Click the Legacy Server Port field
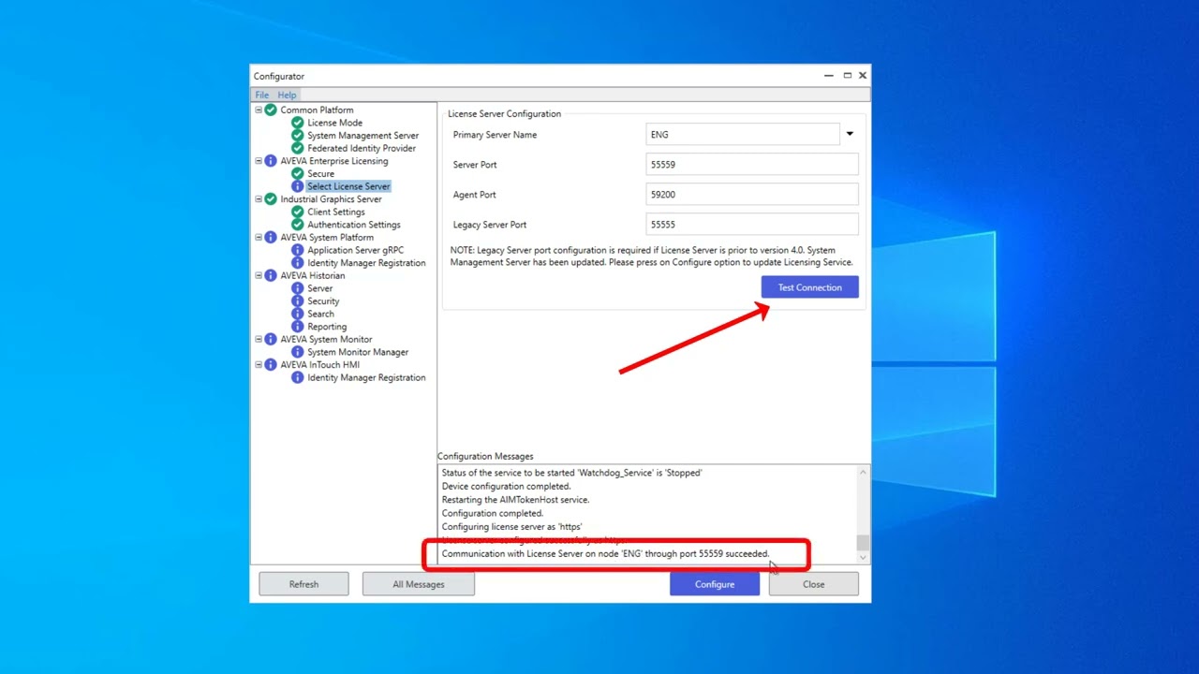The height and width of the screenshot is (674, 1199). [752, 225]
